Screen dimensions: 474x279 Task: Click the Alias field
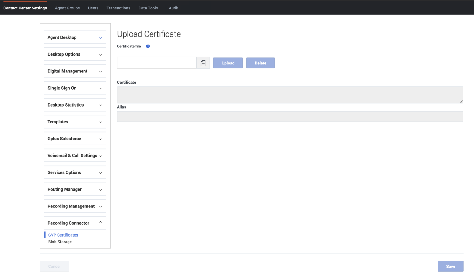[x=290, y=117]
